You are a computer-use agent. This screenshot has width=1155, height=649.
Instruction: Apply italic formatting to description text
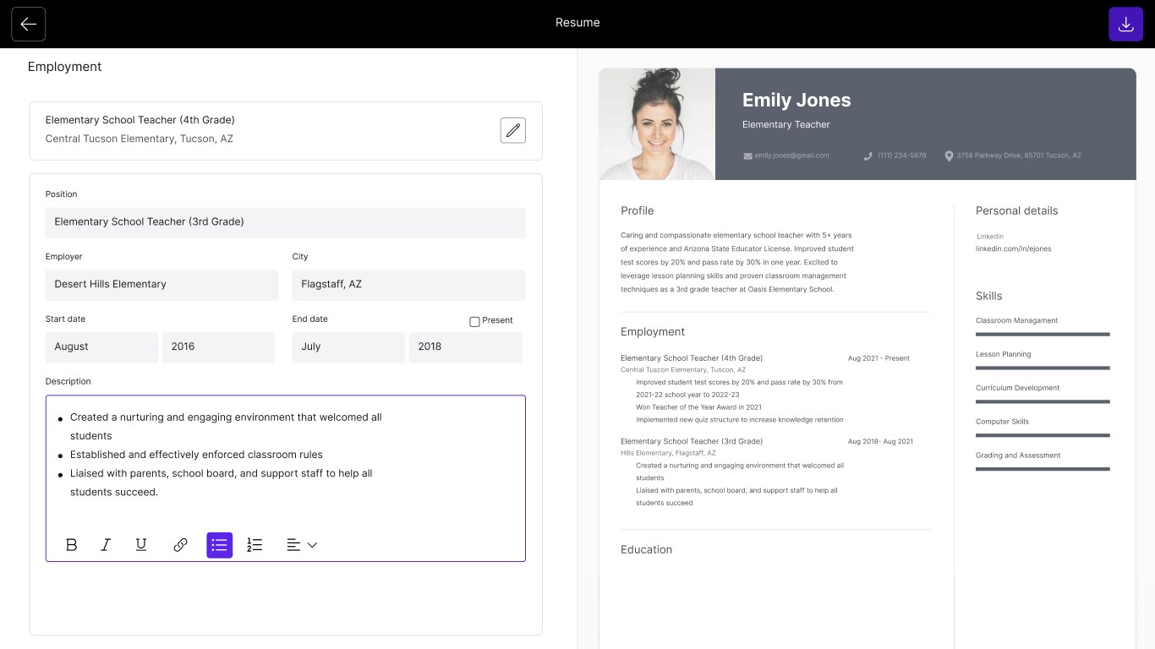tap(105, 544)
